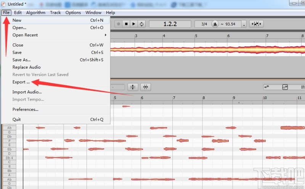The height and width of the screenshot is (189, 305).
Task: Open the Help menu
Action: (110, 13)
